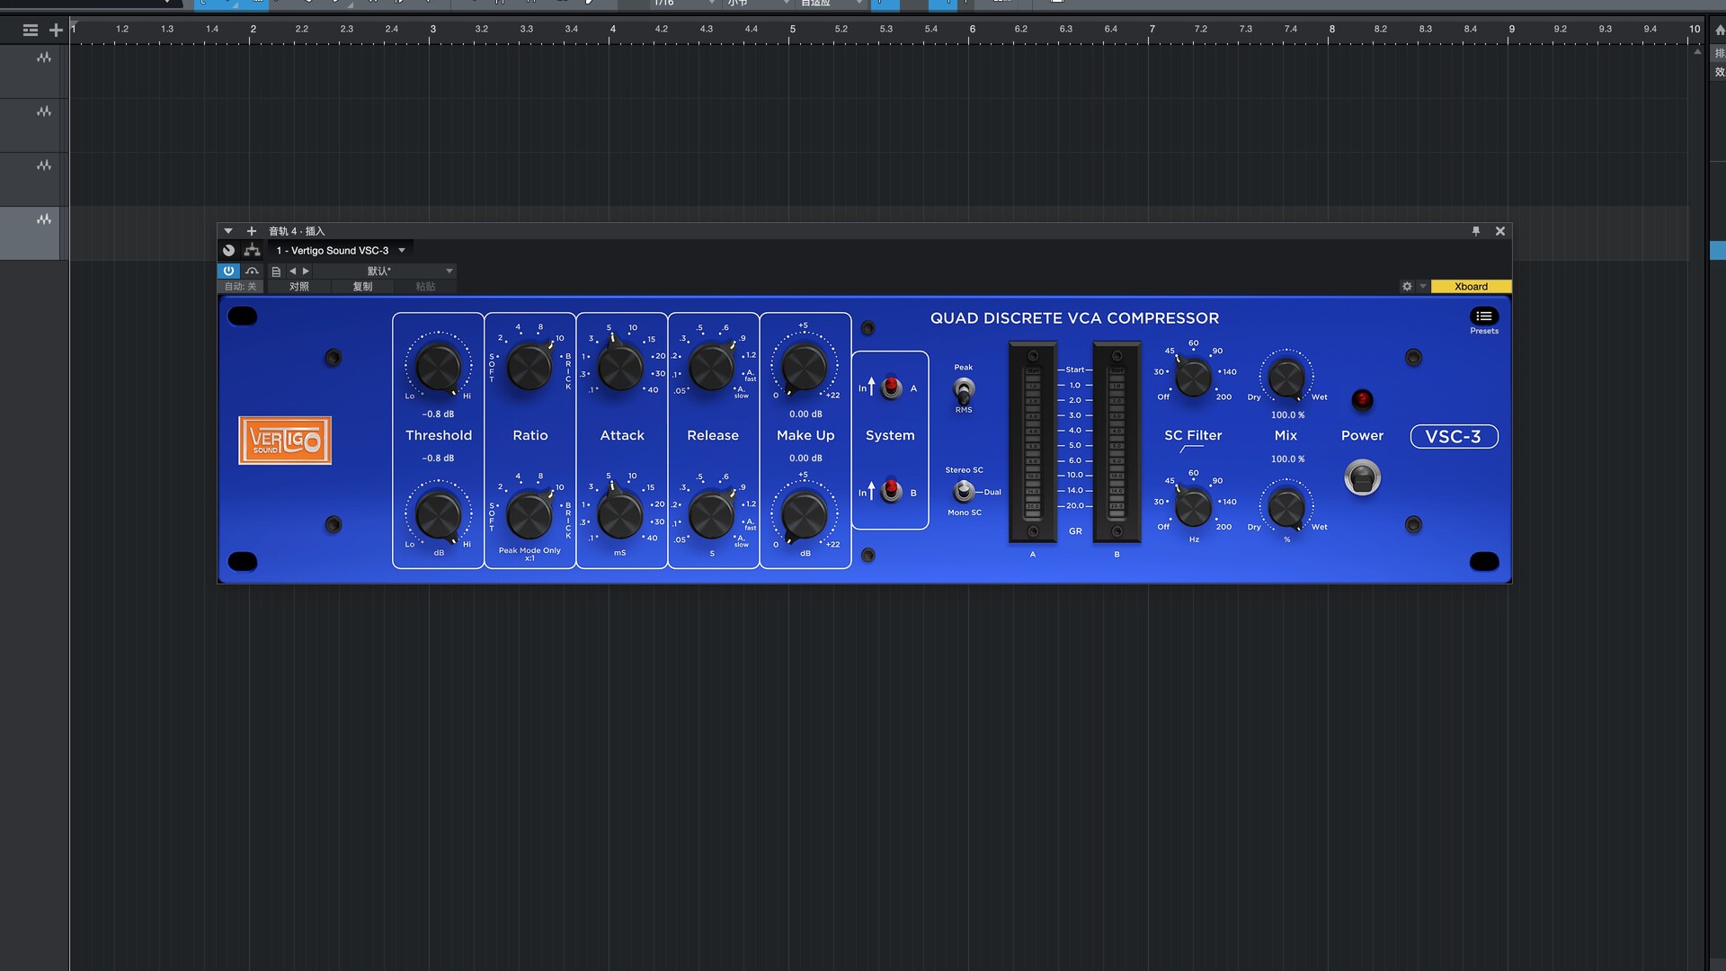Click the channel A gain reduction meter
Viewport: 1726px width, 971px height.
click(x=1033, y=442)
